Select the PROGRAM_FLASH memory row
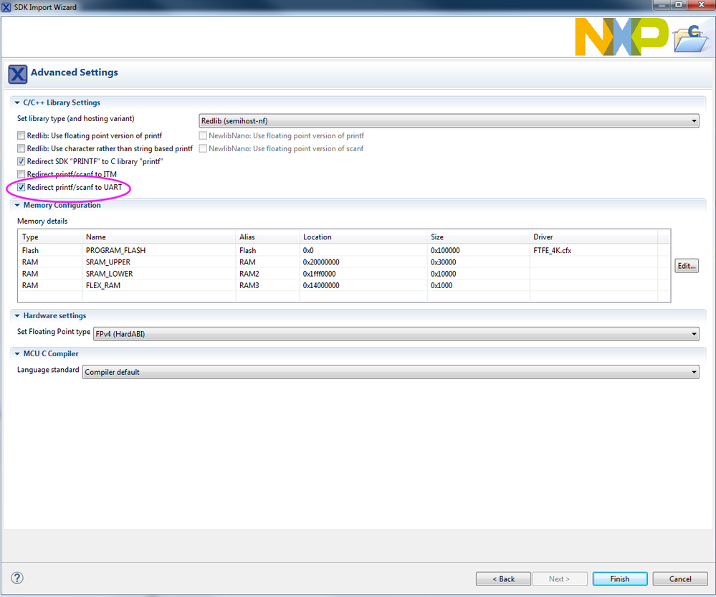This screenshot has width=716, height=597. [344, 250]
